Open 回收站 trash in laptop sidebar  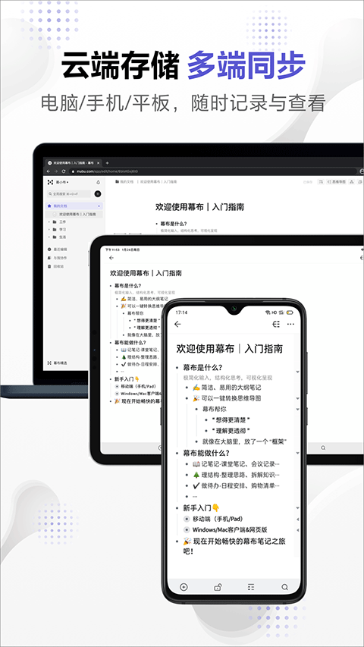point(55,266)
